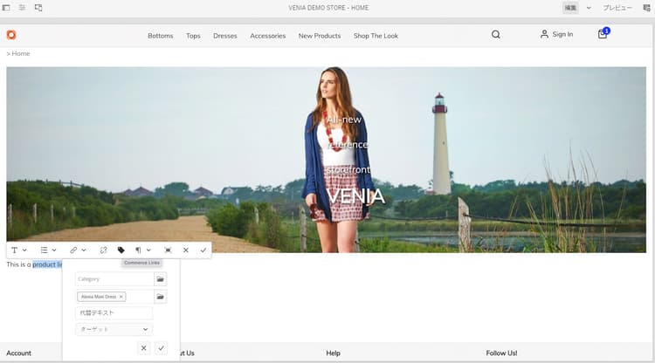Open the Bottoms menu

161,36
